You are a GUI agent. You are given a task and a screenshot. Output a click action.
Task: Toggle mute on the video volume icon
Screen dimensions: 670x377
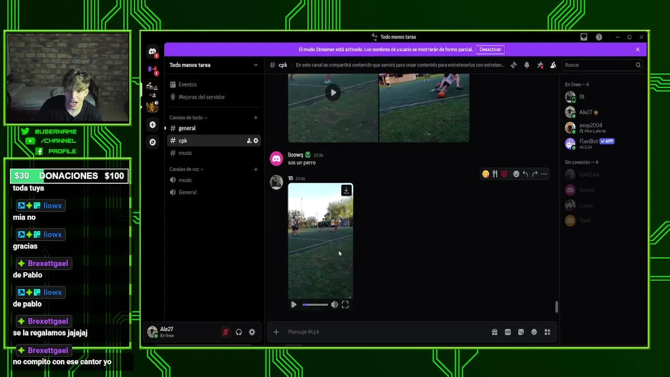tap(334, 305)
